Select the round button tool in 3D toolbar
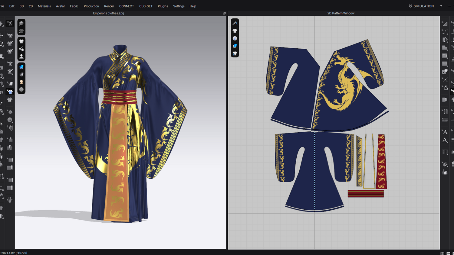Screen dimensions: 454x255 (x=10, y=120)
